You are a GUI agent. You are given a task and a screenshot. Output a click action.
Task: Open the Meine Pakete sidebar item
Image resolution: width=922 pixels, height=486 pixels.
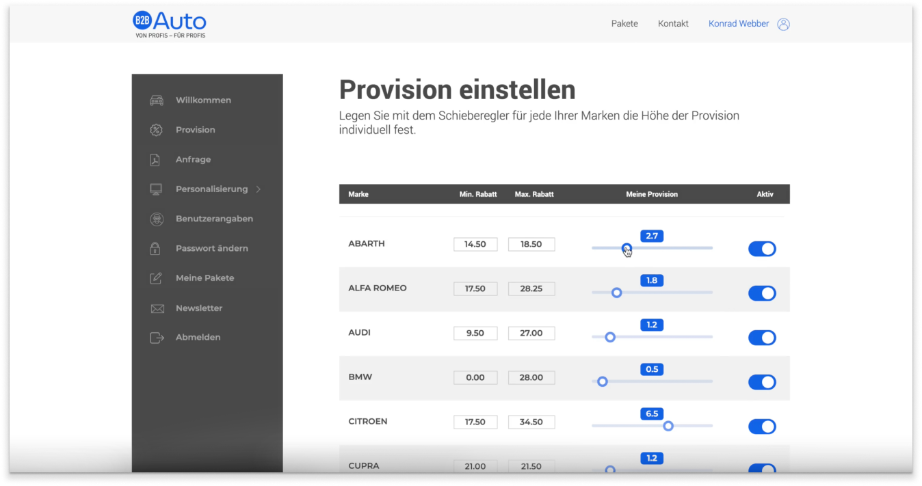click(x=205, y=278)
